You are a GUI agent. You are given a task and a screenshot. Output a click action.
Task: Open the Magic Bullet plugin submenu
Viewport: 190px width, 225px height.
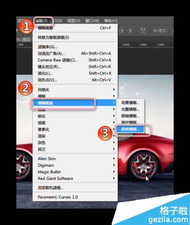pos(75,172)
